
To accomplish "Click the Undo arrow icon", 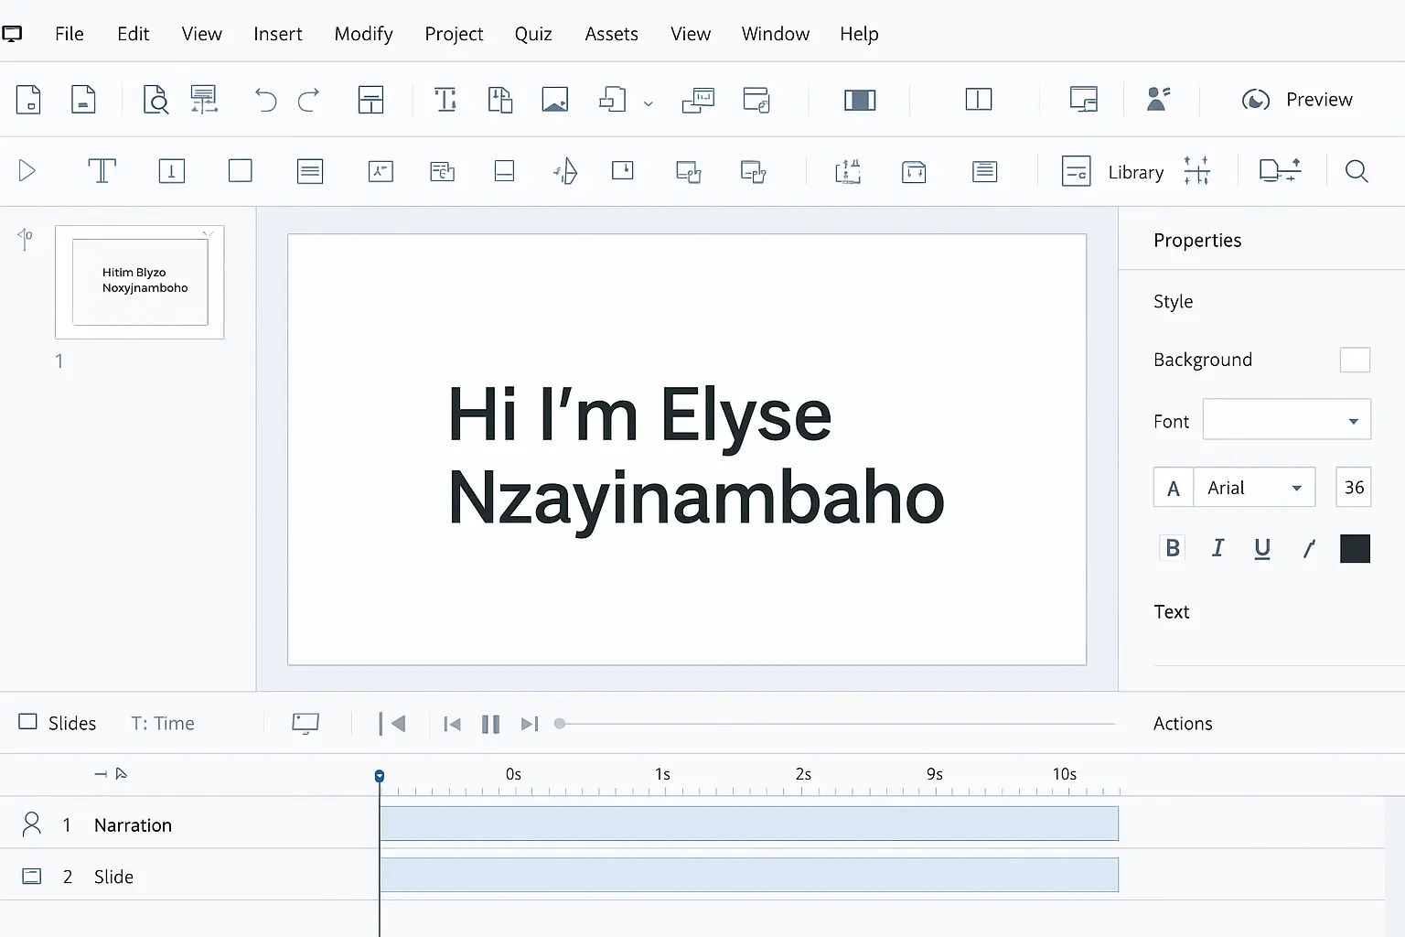I will (x=264, y=100).
